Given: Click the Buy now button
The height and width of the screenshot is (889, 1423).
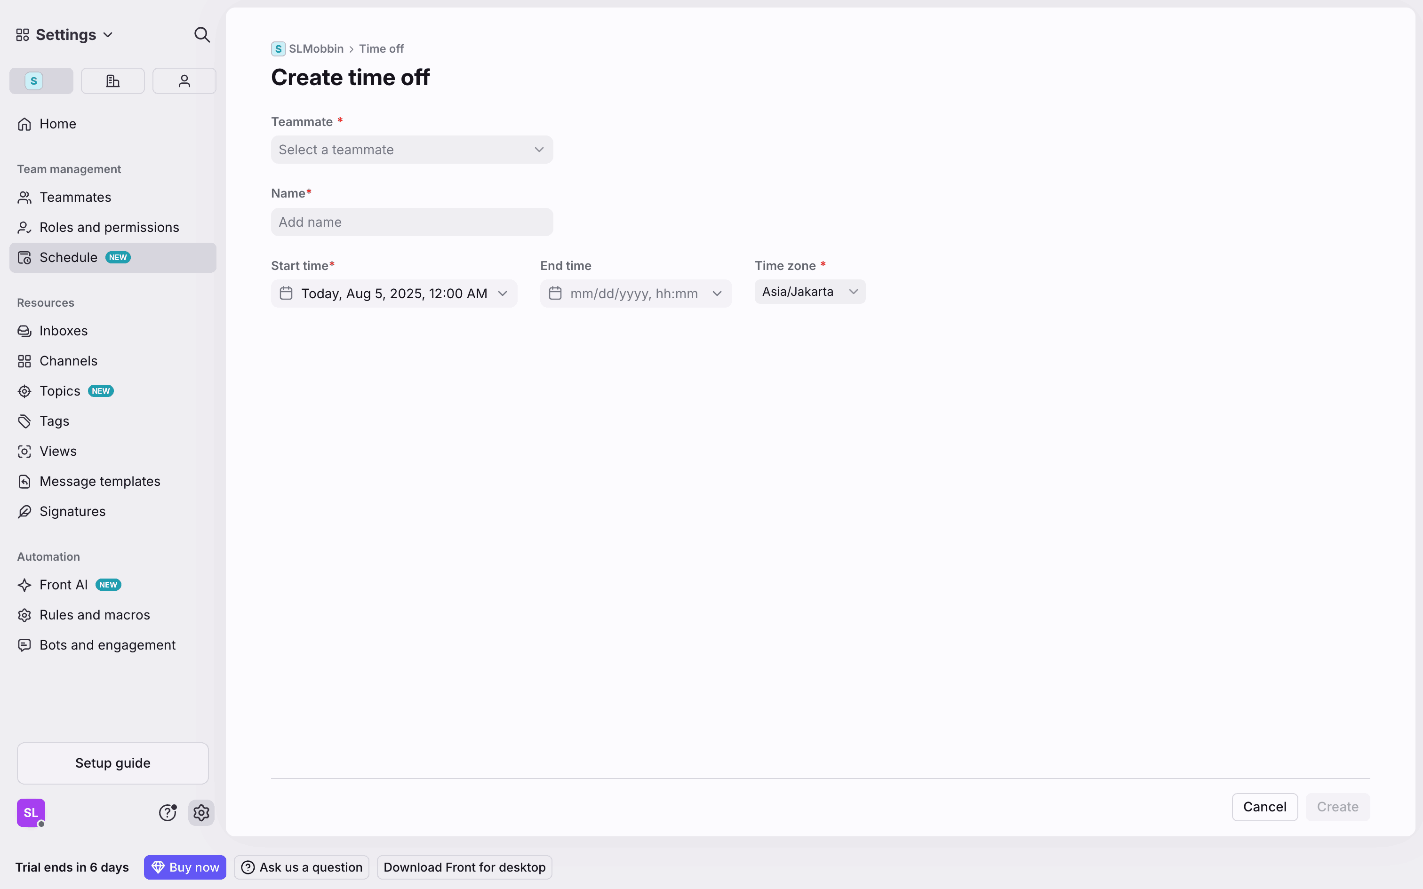Looking at the screenshot, I should pos(184,867).
